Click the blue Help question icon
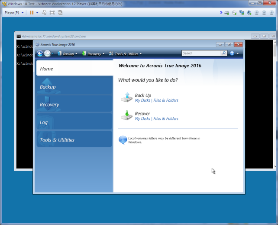Image resolution: width=278 pixels, height=225 pixels. click(232, 53)
